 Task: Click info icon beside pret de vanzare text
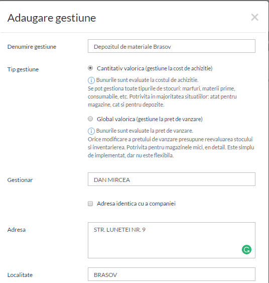click(91, 131)
